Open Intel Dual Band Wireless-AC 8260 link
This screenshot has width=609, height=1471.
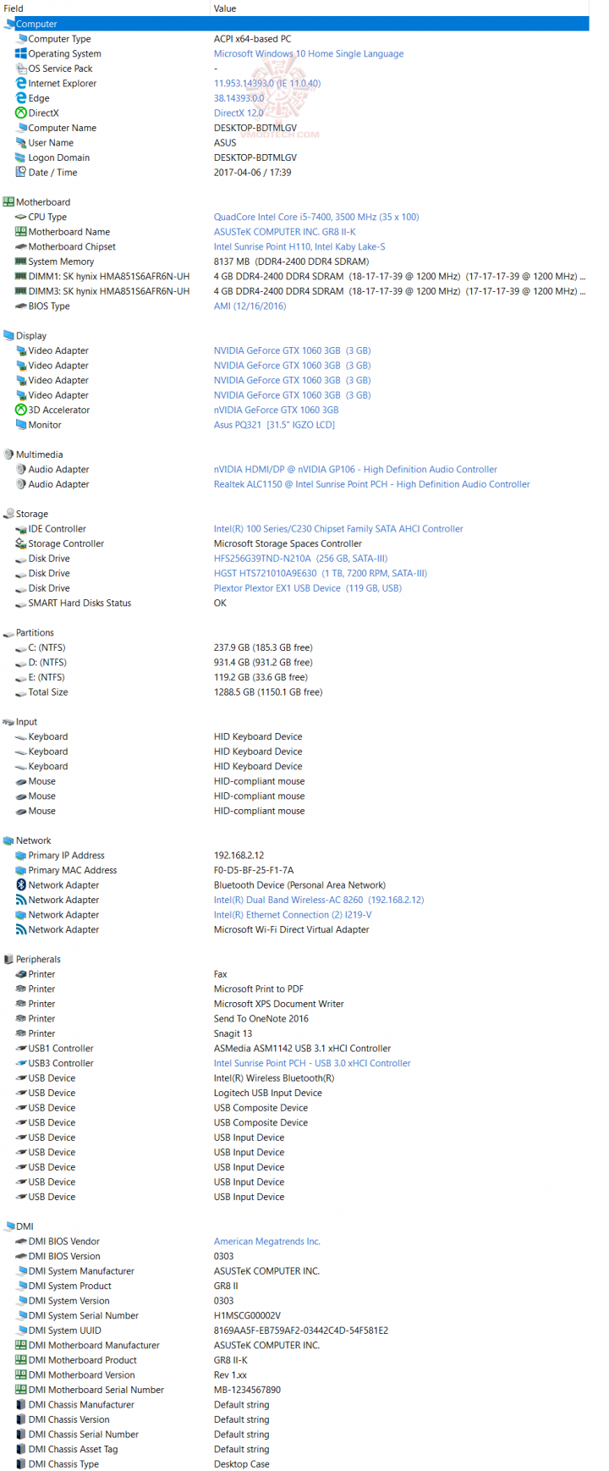pos(319,900)
